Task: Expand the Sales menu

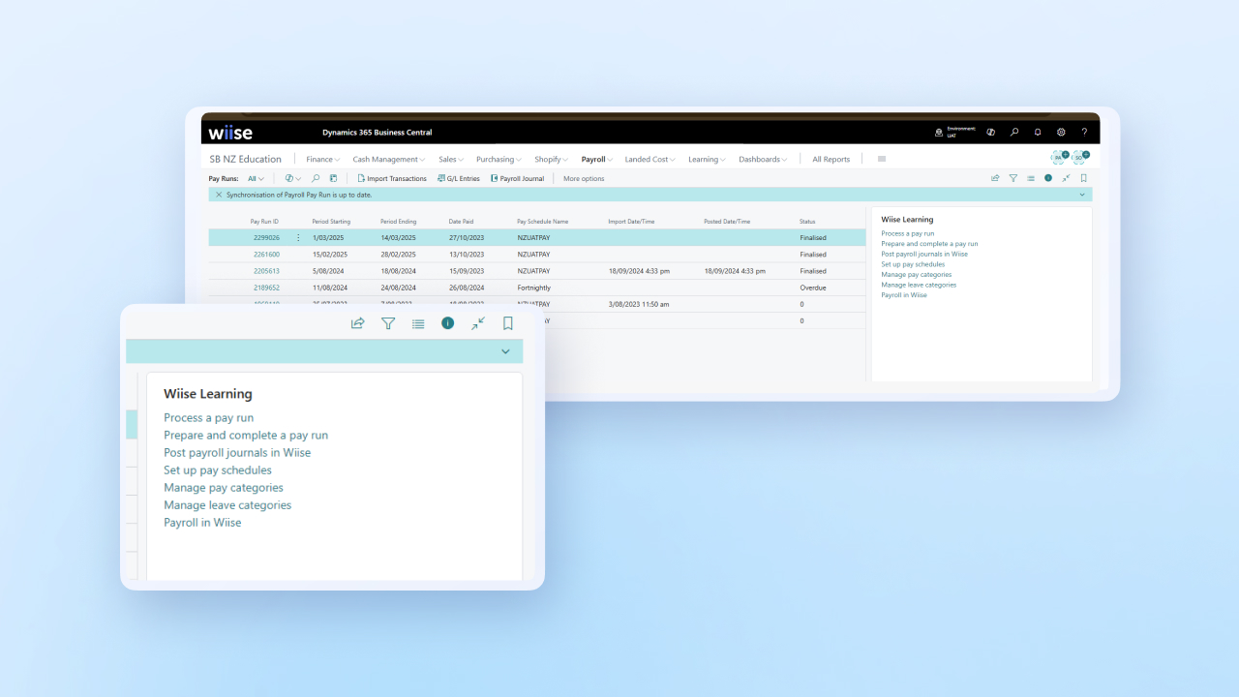Action: tap(451, 159)
